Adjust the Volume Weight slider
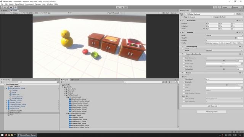Viewport: 244px width, 137px height. [x=221, y=38]
